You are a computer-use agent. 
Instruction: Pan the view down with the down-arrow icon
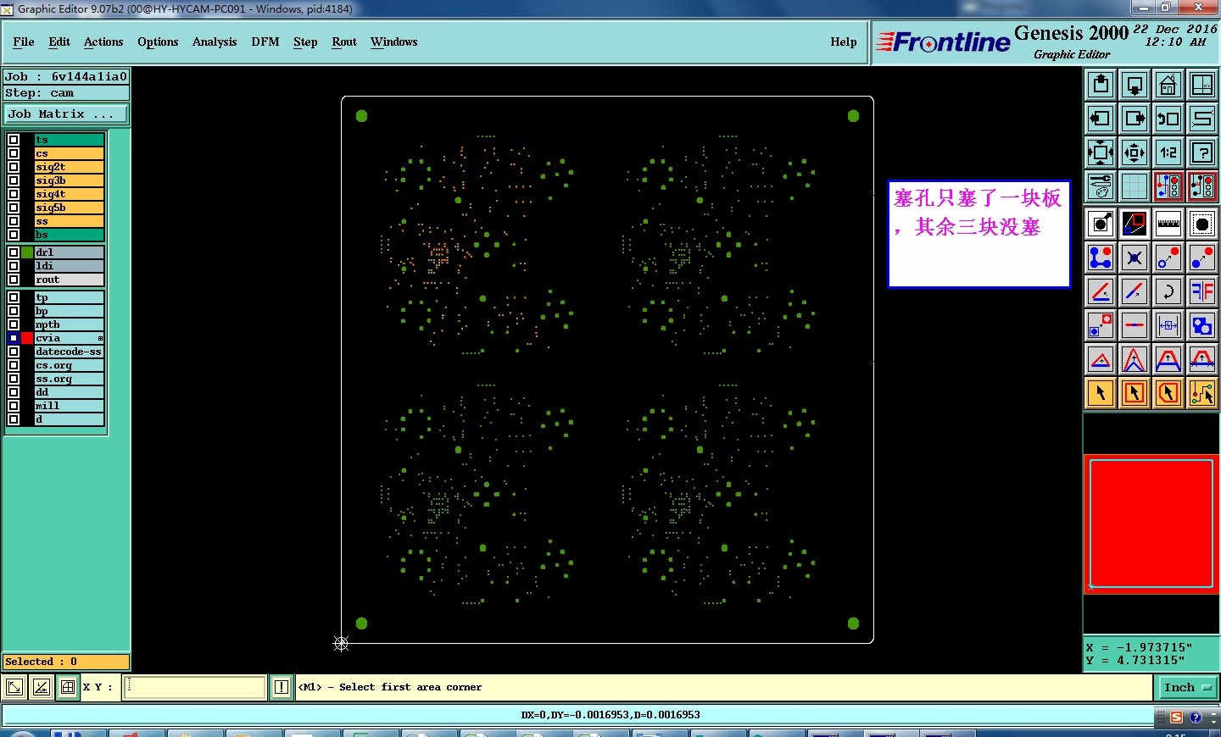(x=1135, y=85)
